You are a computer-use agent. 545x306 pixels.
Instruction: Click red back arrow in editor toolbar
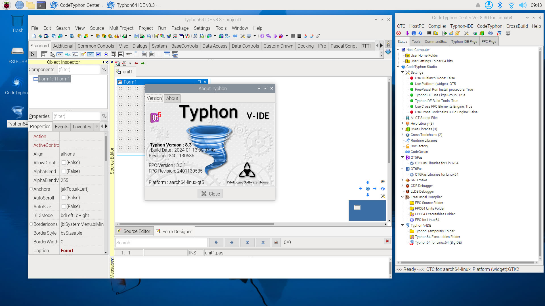coord(136,63)
